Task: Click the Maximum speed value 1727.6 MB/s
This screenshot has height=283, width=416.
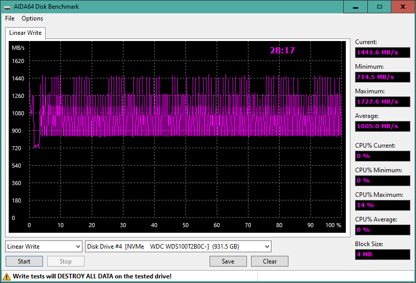Action: point(383,102)
